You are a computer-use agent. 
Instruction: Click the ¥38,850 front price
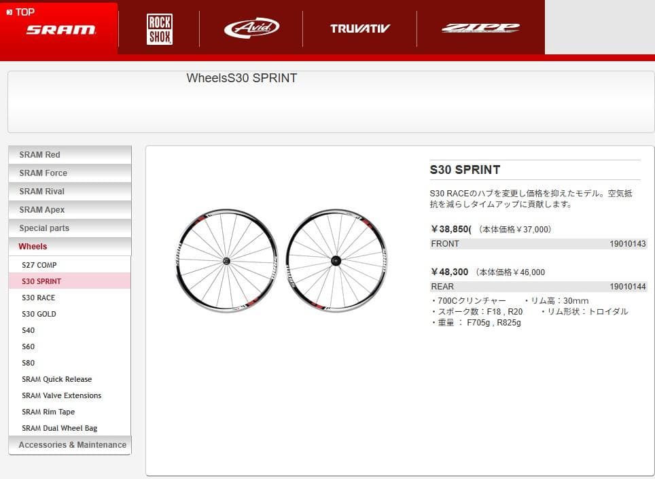pos(450,229)
